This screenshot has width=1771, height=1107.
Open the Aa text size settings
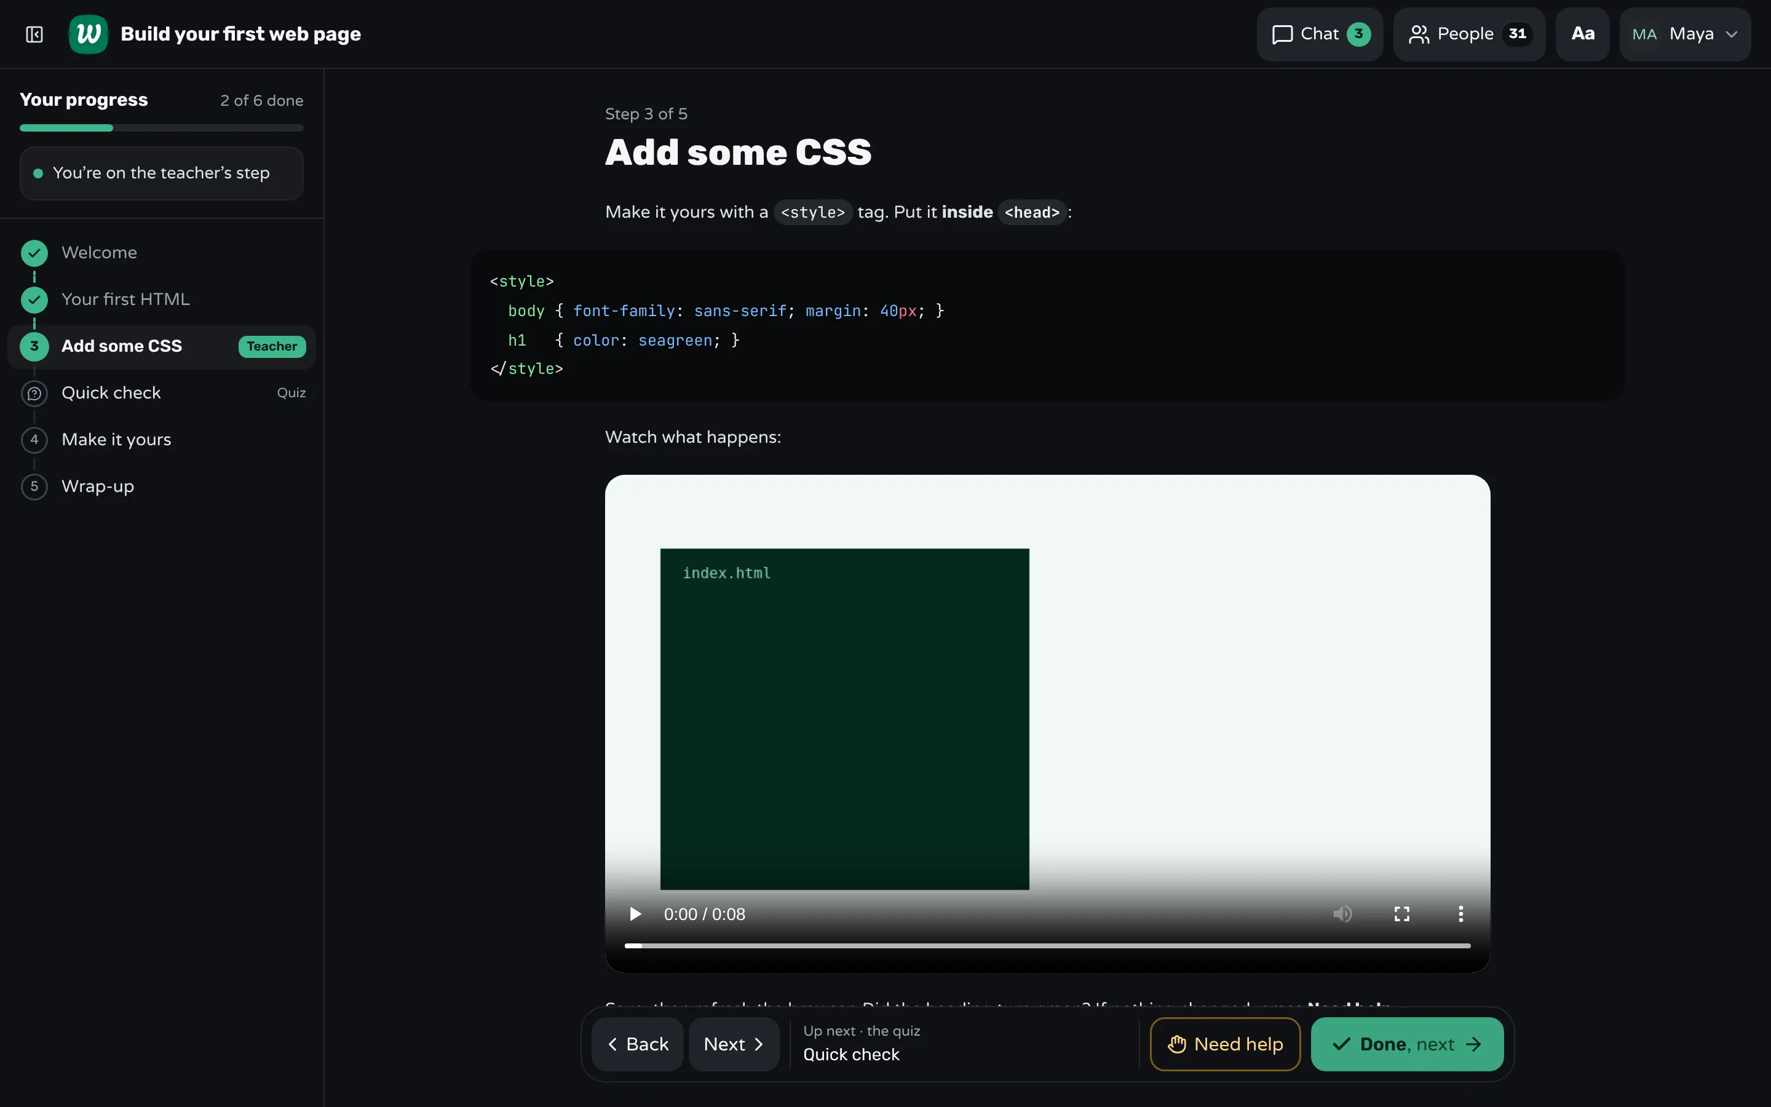point(1582,34)
